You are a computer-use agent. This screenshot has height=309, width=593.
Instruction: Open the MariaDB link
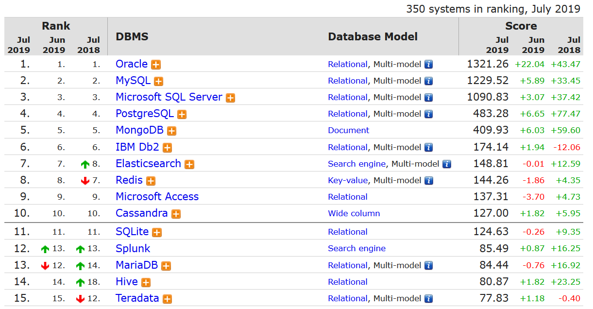point(136,265)
